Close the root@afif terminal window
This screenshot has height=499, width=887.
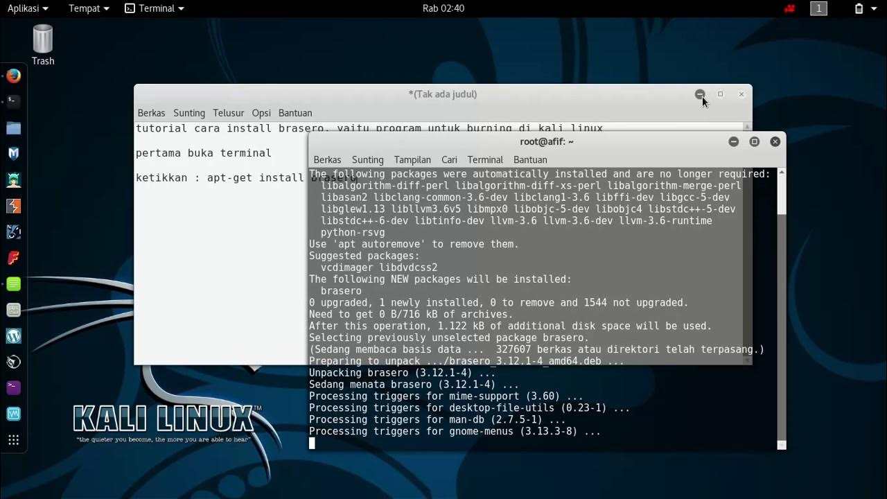pyautogui.click(x=775, y=141)
